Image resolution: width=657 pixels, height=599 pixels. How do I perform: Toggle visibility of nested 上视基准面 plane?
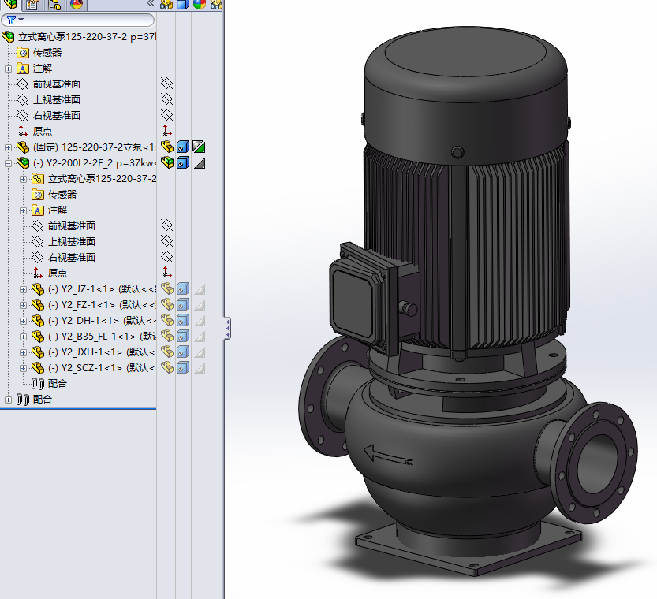tap(166, 241)
